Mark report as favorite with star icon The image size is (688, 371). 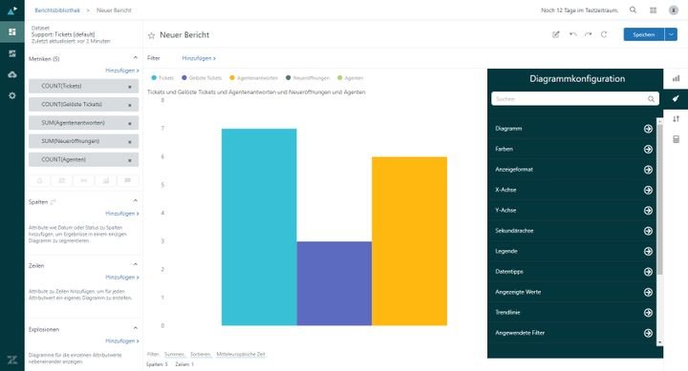pos(151,35)
